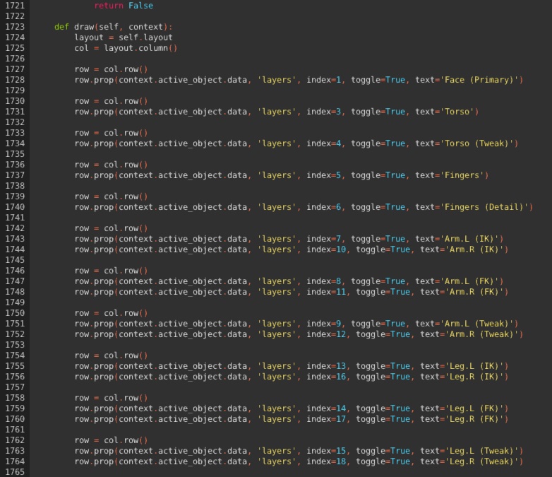Click the 'False' value after return
This screenshot has height=477, width=552.
coord(140,6)
